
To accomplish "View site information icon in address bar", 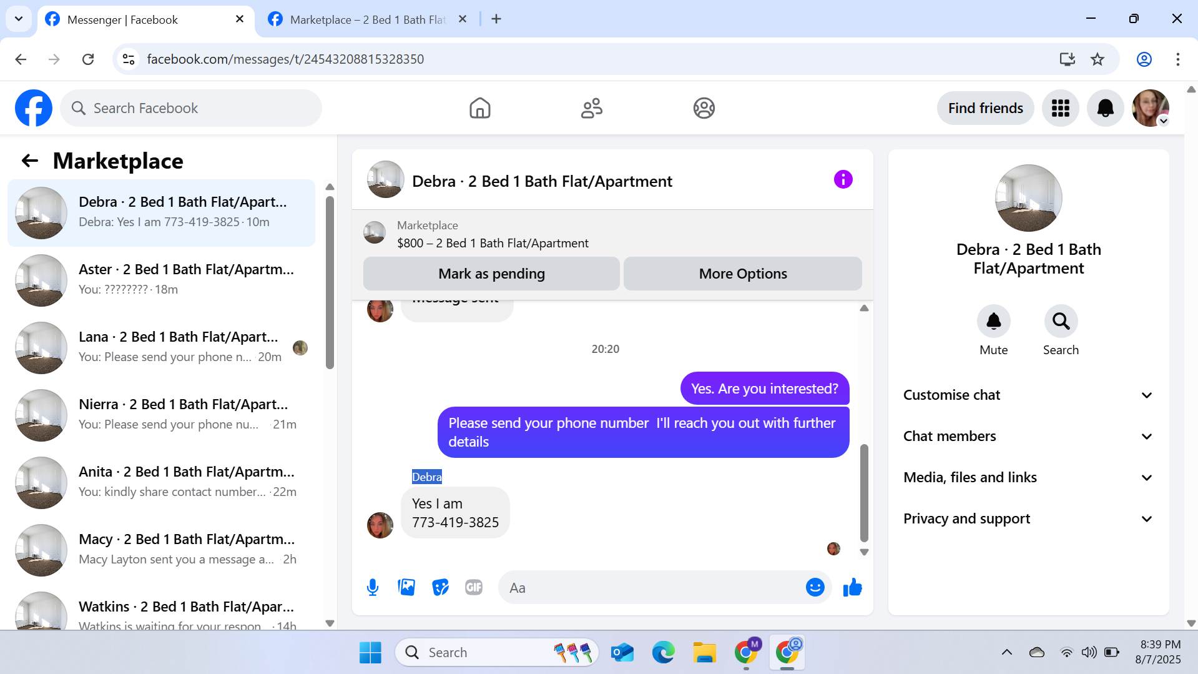I will pyautogui.click(x=129, y=59).
